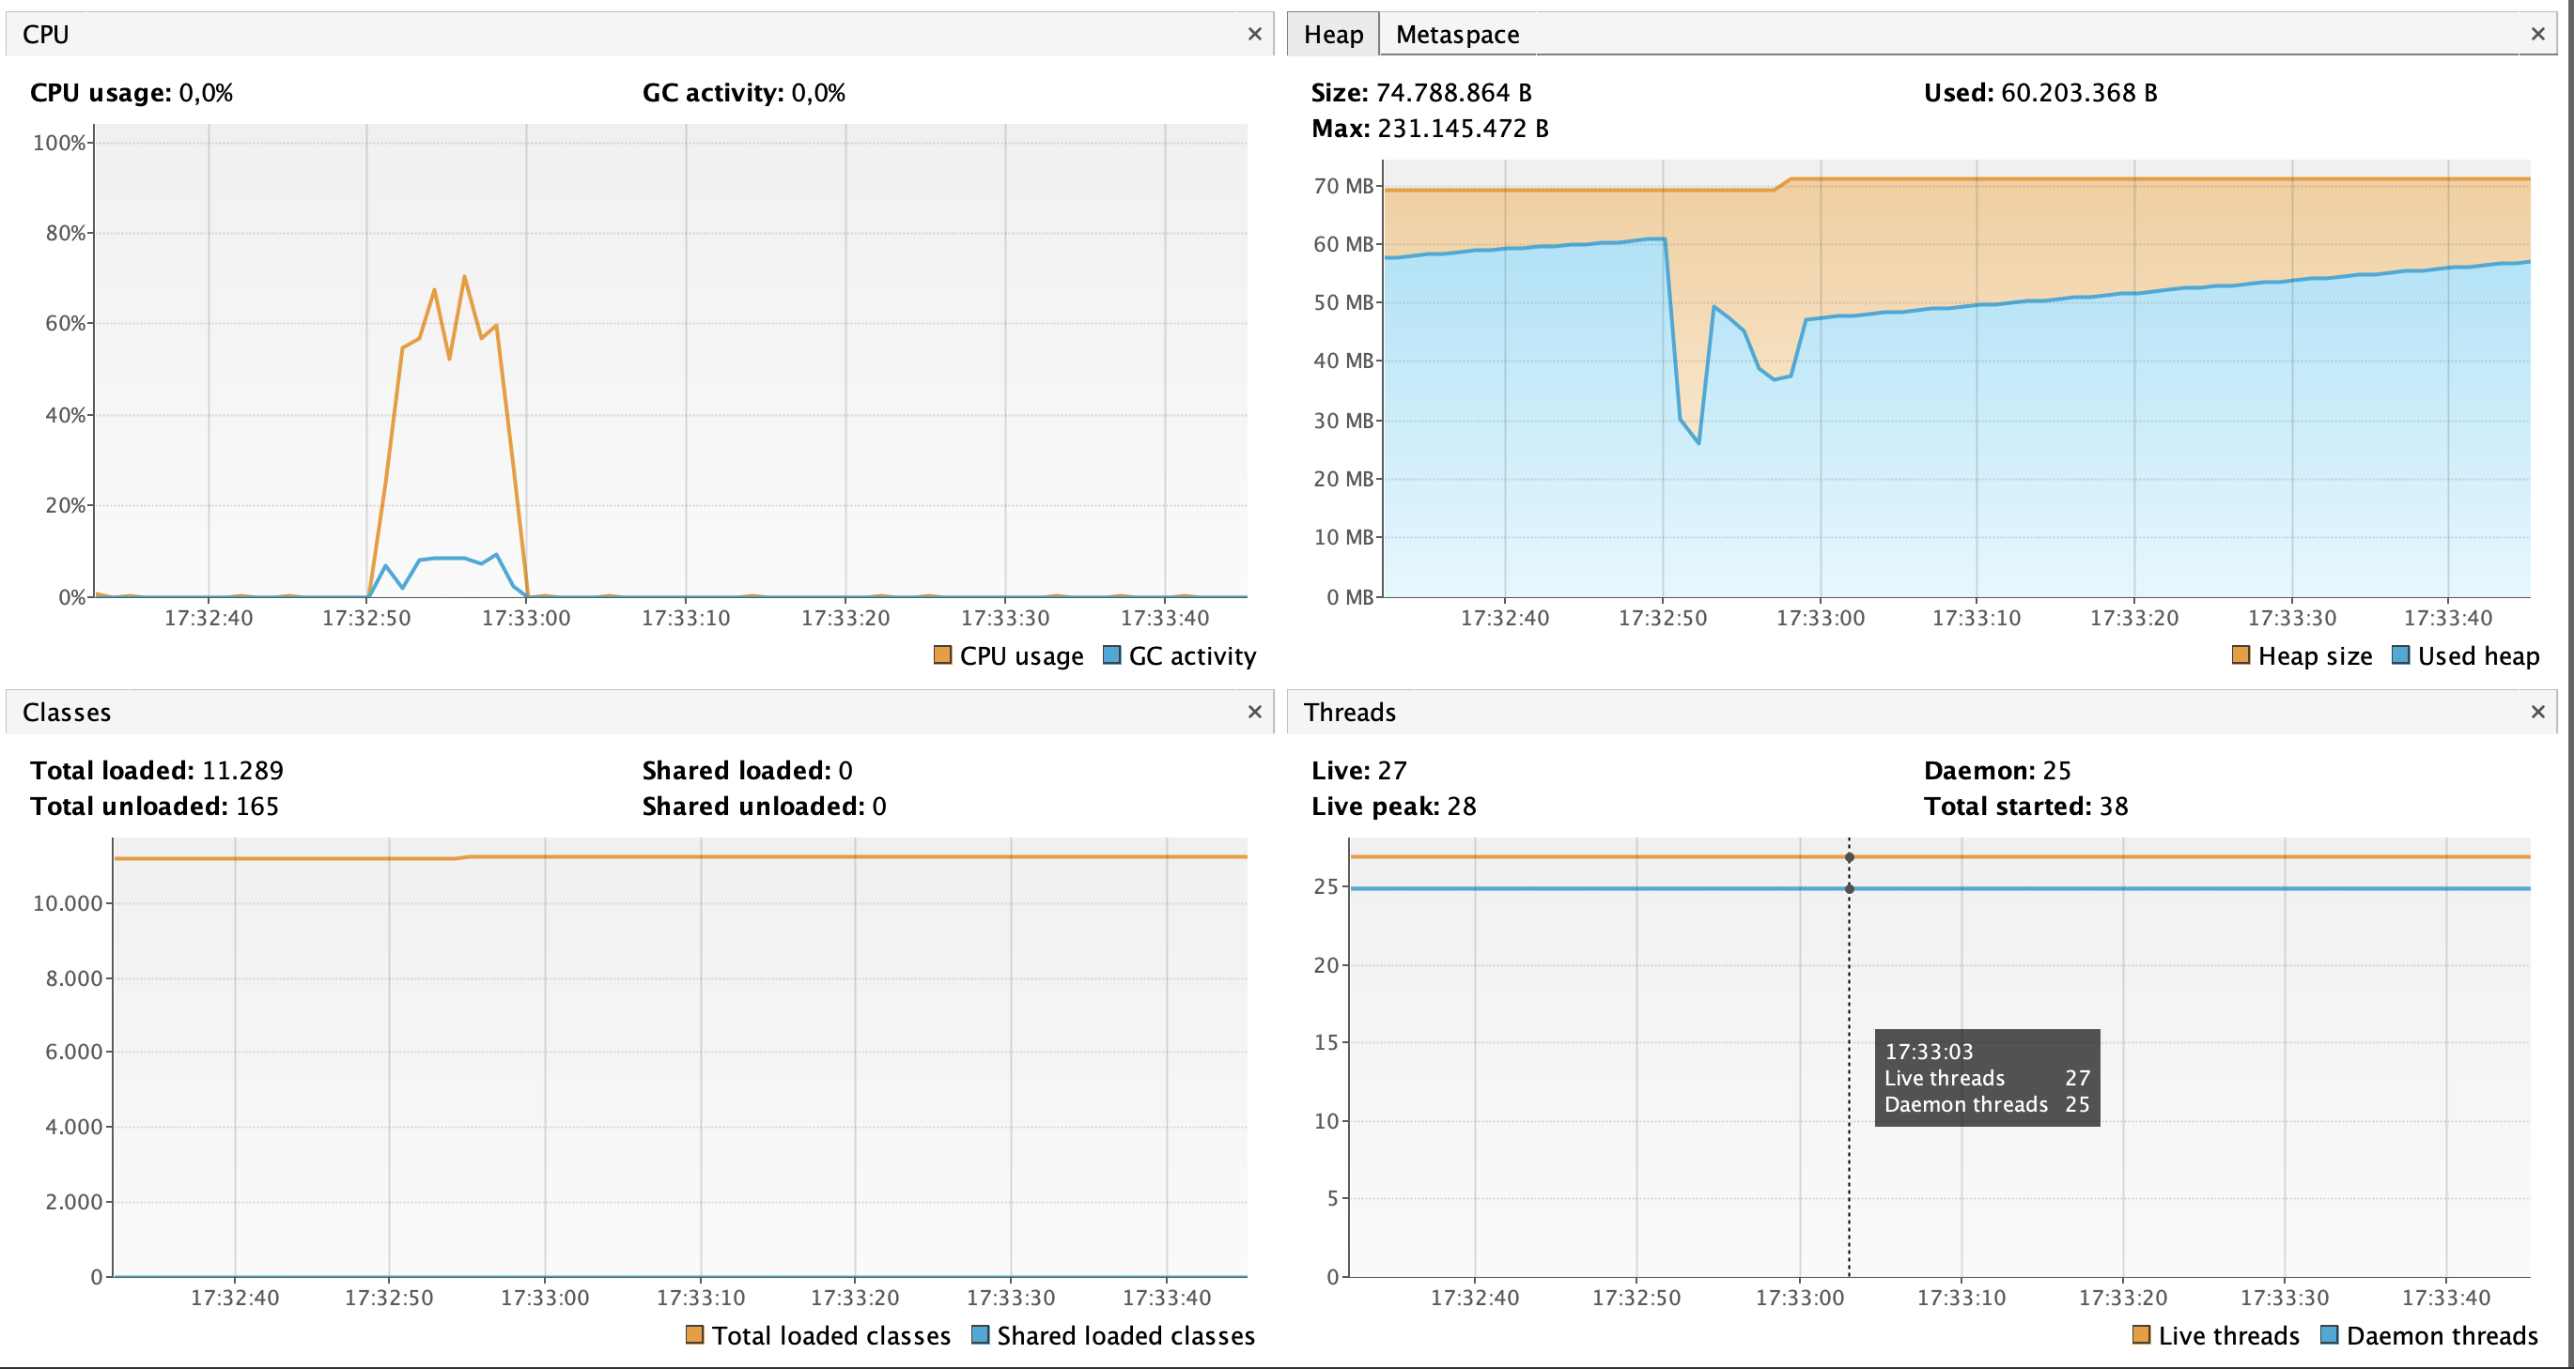Click the Total loaded classes legend swatch
Image resolution: width=2574 pixels, height=1369 pixels.
click(x=694, y=1335)
